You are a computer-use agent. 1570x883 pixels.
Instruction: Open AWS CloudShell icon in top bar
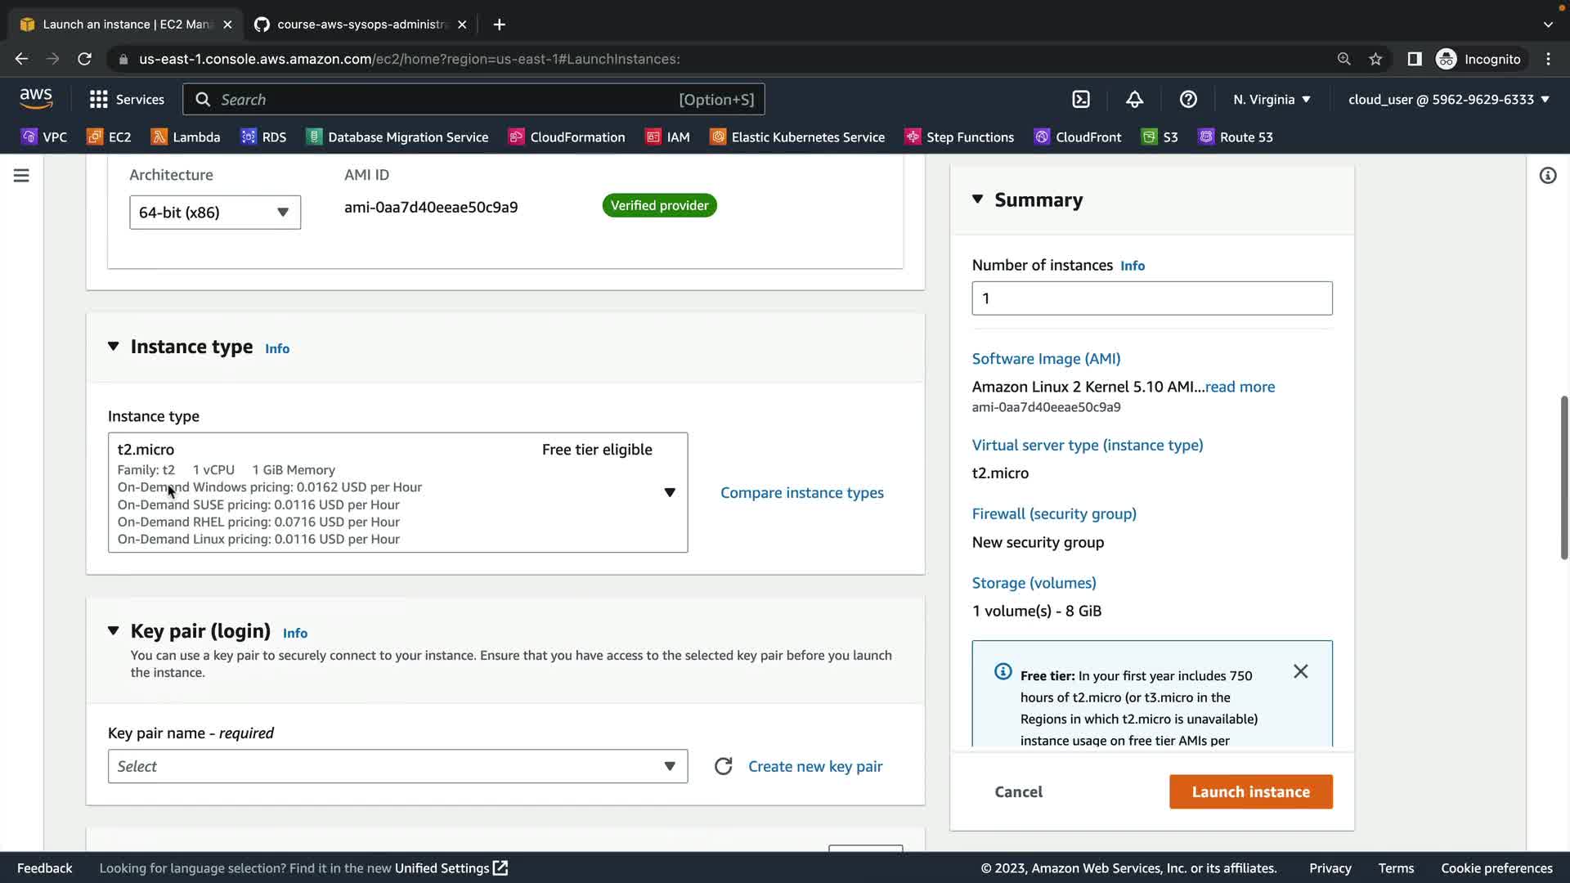point(1081,99)
